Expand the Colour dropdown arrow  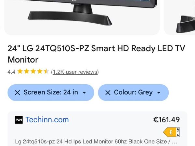click(x=159, y=92)
